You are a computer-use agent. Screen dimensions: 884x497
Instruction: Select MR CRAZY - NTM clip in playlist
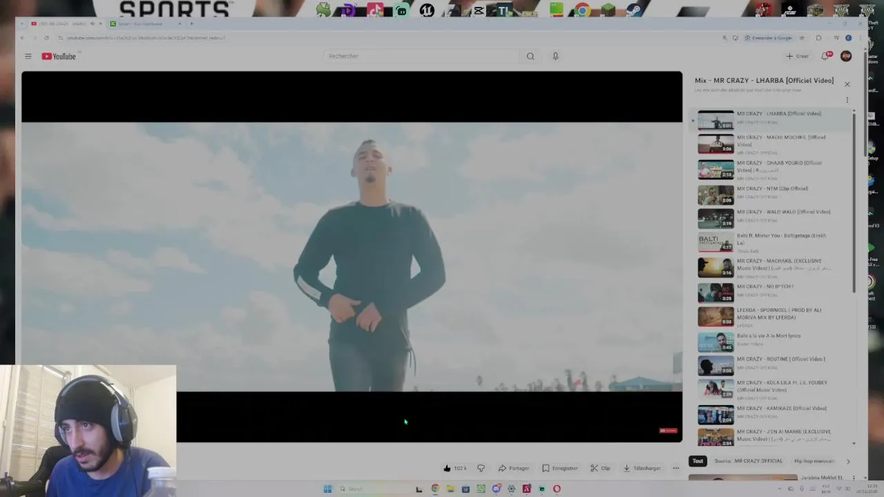[772, 194]
